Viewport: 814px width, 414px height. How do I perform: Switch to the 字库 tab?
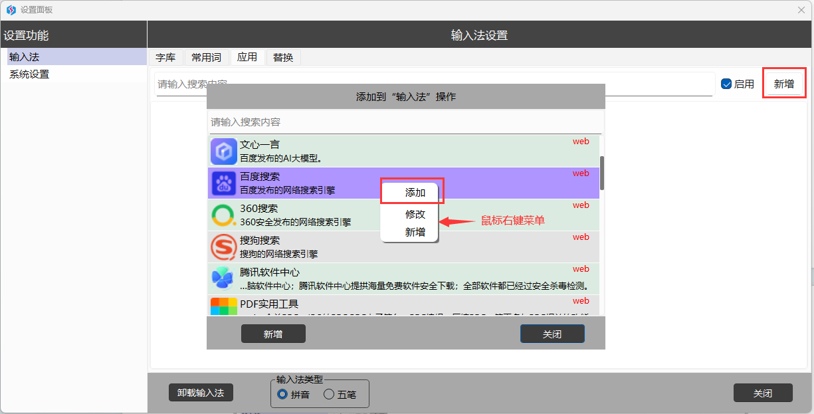165,57
